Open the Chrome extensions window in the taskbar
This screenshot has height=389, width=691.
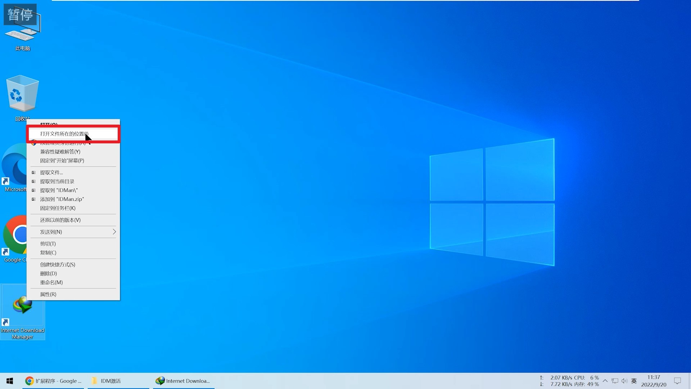coord(53,381)
